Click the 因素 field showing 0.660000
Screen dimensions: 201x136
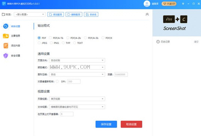[121, 74]
